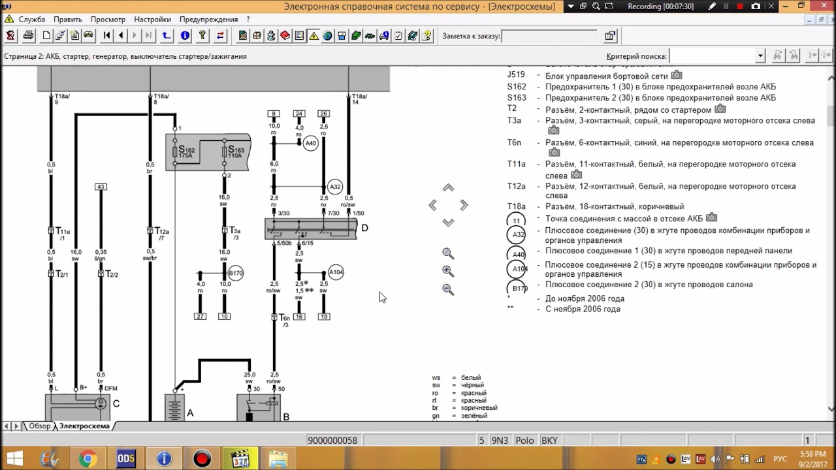The width and height of the screenshot is (836, 470).
Task: Open the Настройки menu
Action: pos(152,20)
